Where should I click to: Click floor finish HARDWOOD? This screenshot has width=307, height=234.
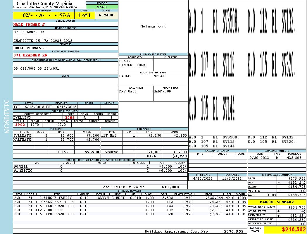tap(162, 91)
